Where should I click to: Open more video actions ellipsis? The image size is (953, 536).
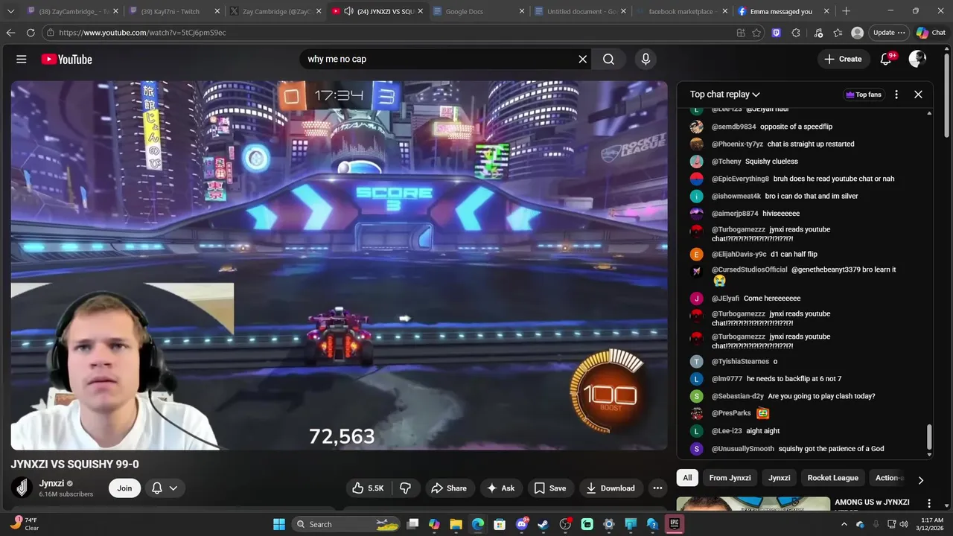(x=657, y=488)
